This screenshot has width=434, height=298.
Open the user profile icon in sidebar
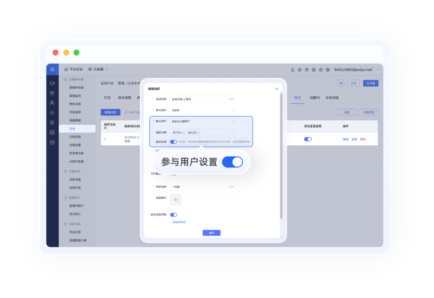(52, 103)
